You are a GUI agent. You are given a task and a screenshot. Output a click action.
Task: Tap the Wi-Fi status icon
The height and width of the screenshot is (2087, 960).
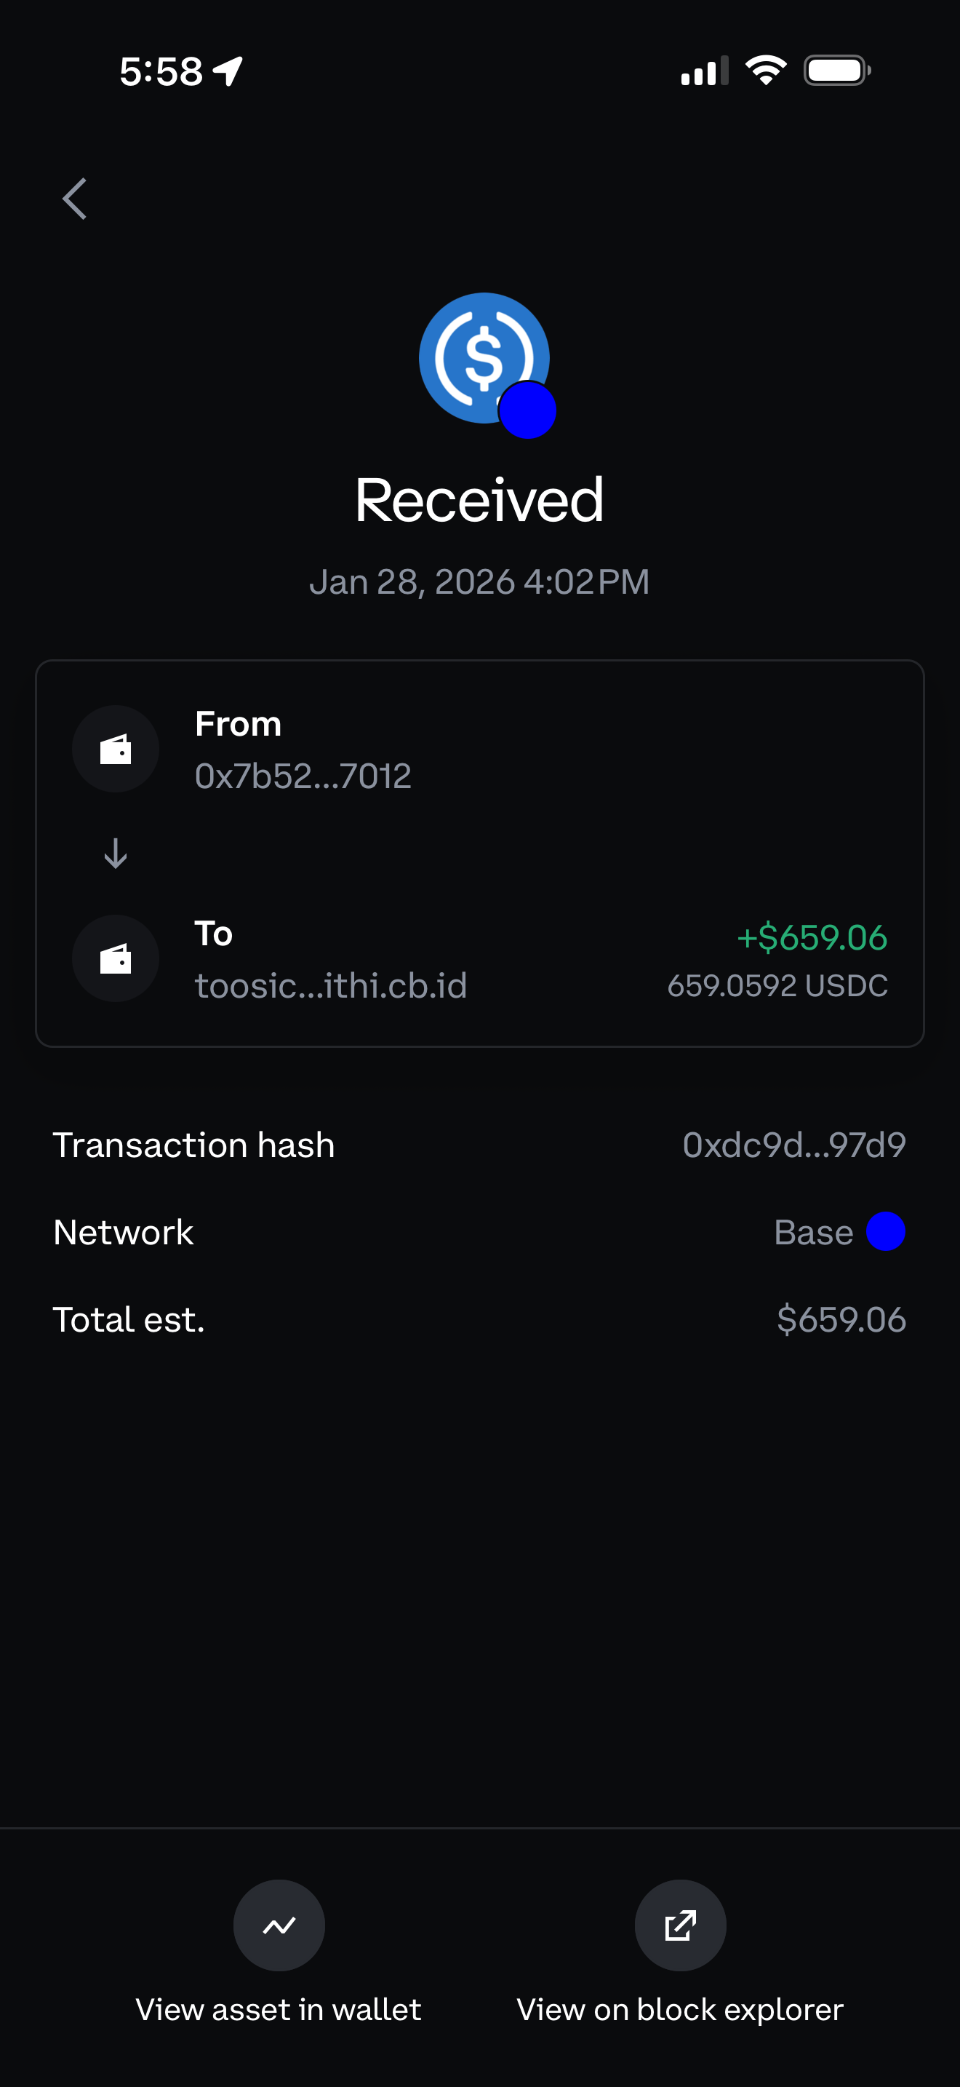pos(766,71)
